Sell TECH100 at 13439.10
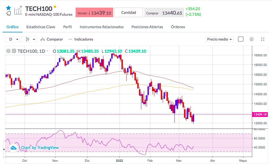This screenshot has height=164, width=272. click(x=94, y=12)
